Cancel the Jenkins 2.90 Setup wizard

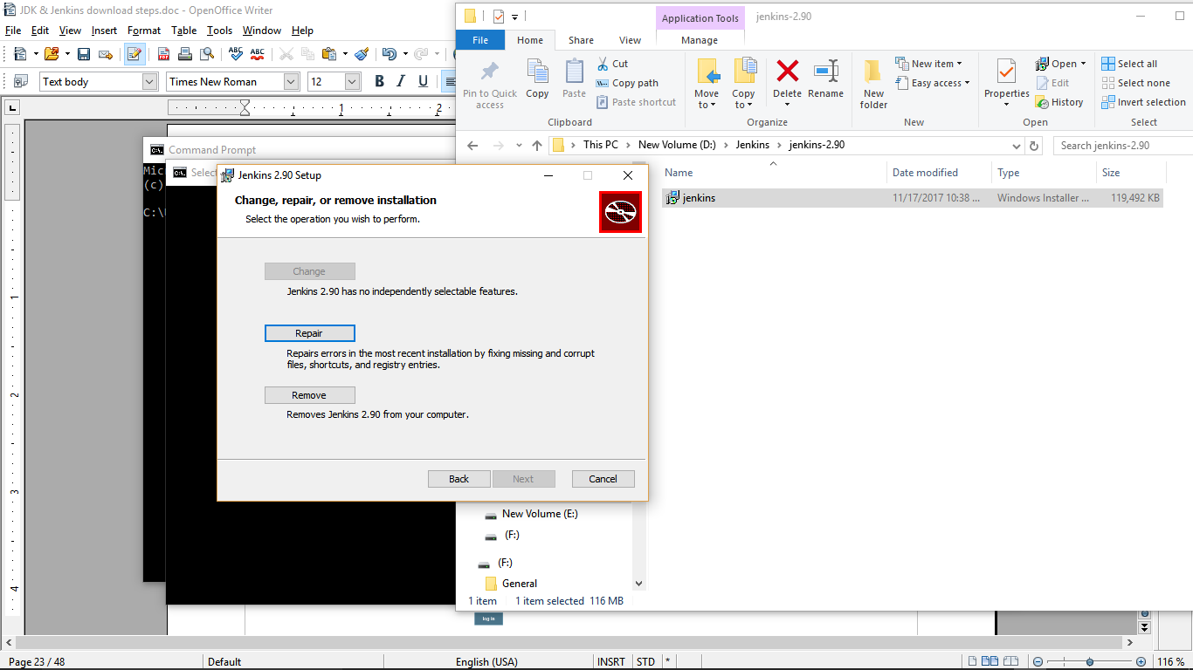603,478
